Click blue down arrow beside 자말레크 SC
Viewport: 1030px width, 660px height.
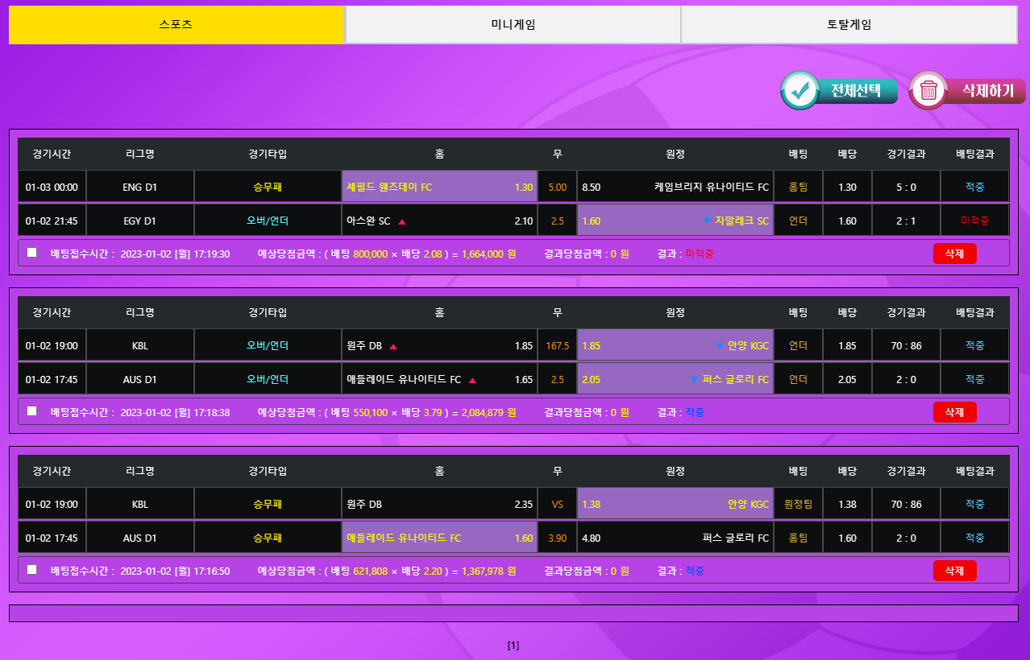point(707,221)
